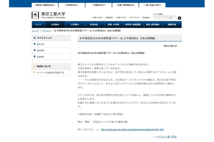Open the 高校生・受験生の方へ top tab

click(45, 5)
